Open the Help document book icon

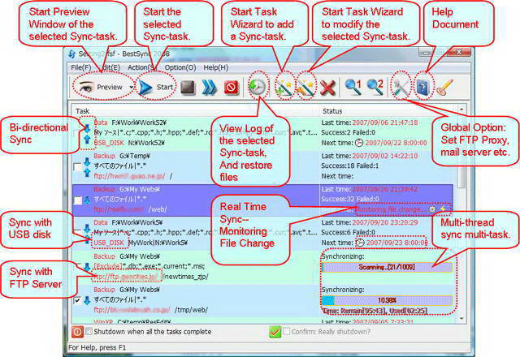(x=423, y=88)
